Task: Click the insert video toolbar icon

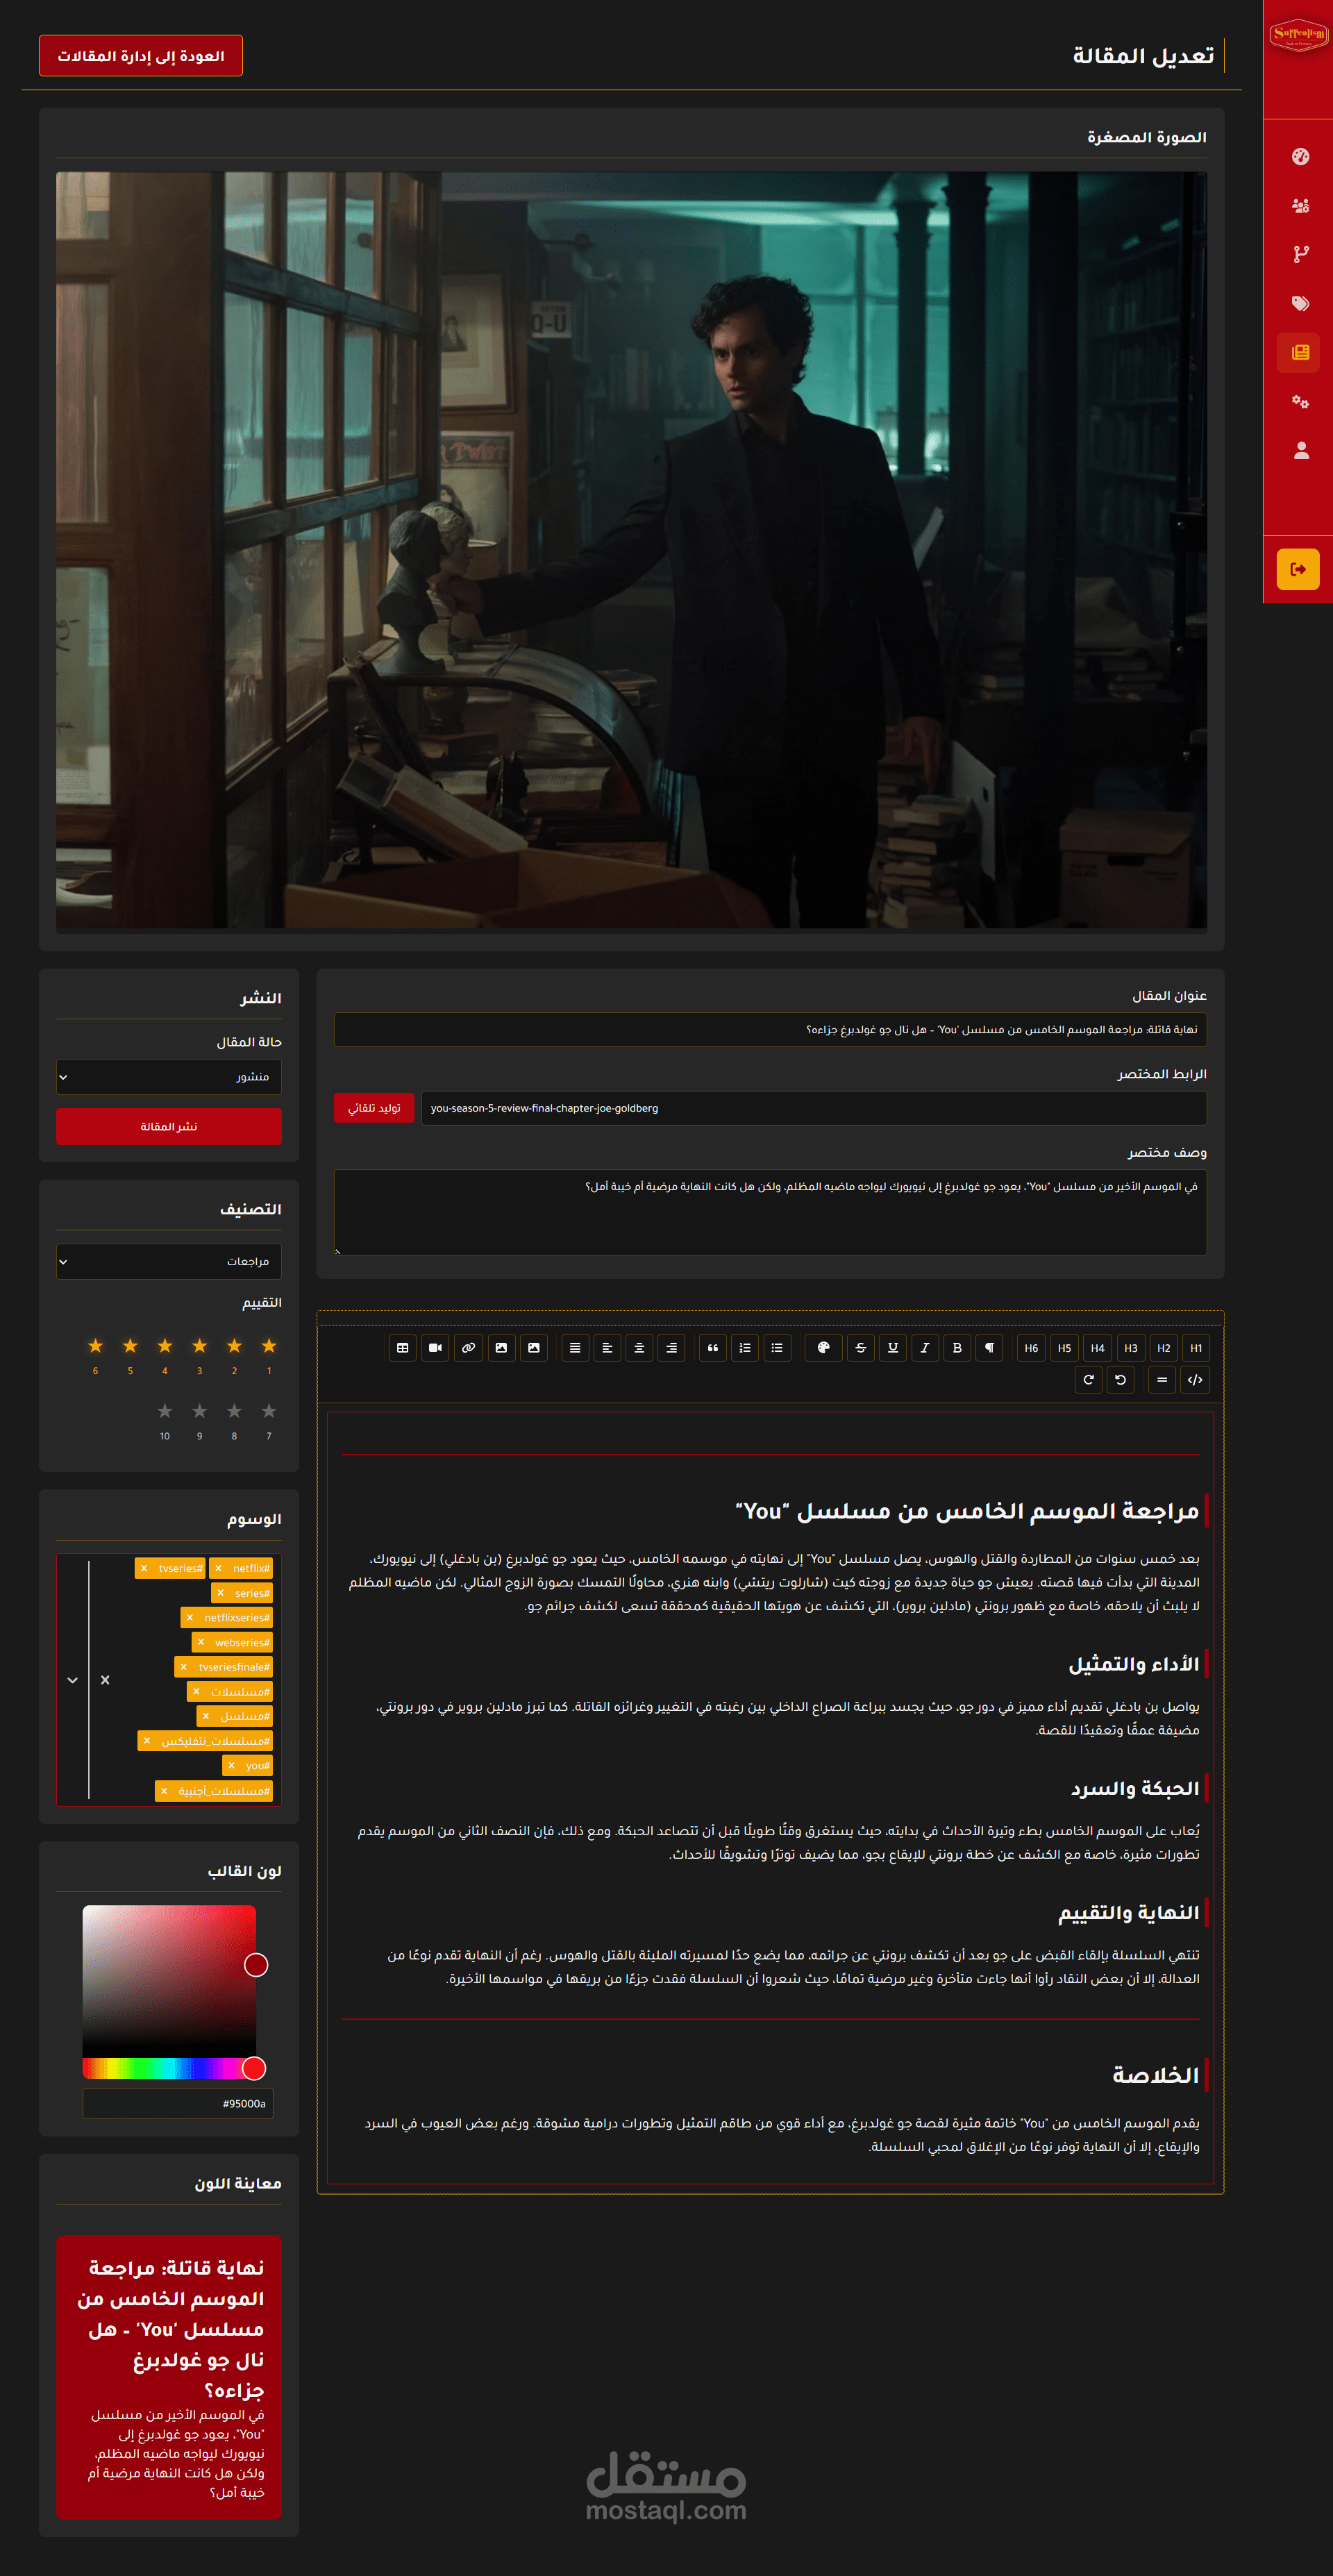Action: (435, 1347)
